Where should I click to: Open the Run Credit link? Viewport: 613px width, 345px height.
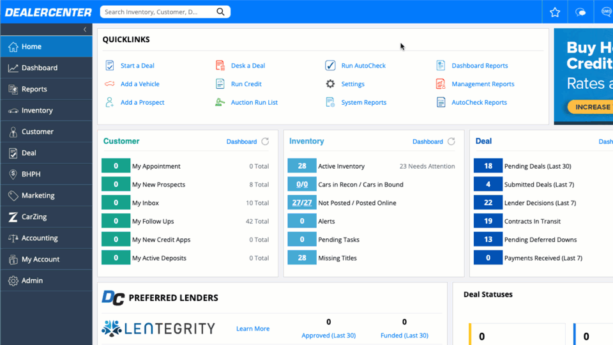pyautogui.click(x=246, y=84)
